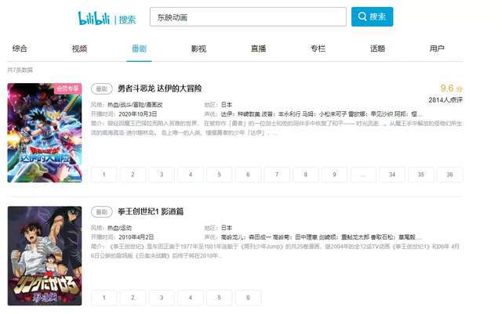Viewport: 502px width, 314px height.
Task: Click air date 2020年10月3日
Action: pyautogui.click(x=138, y=114)
